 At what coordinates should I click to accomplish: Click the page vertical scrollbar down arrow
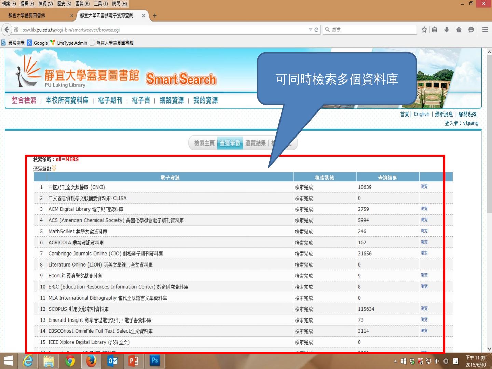[489, 349]
